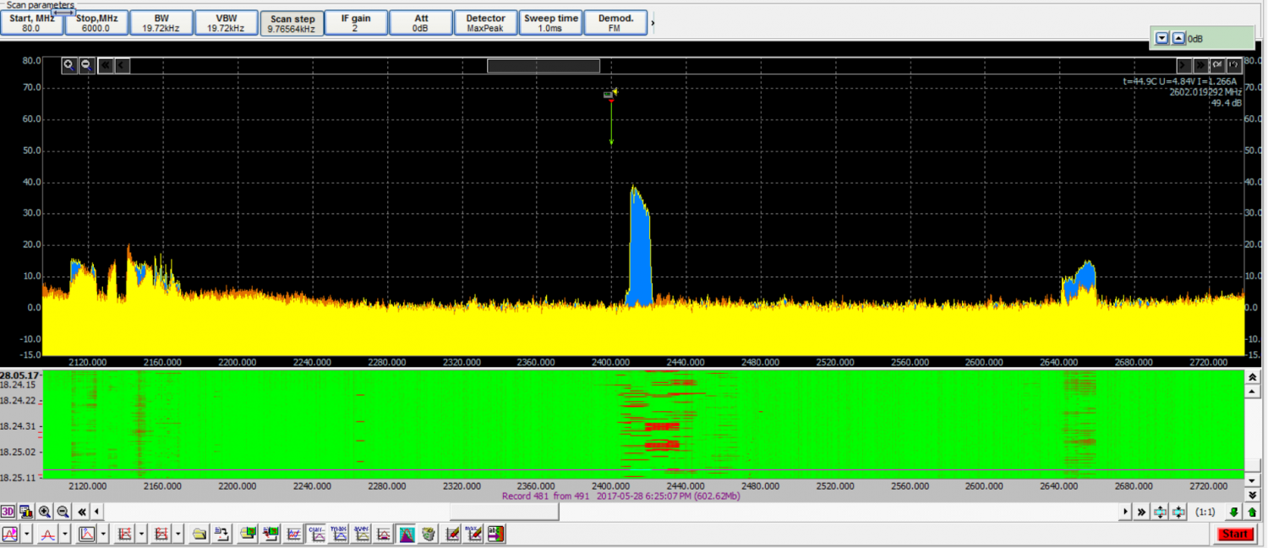The height and width of the screenshot is (548, 1268).
Task: Open the yellow folder icon
Action: point(199,534)
